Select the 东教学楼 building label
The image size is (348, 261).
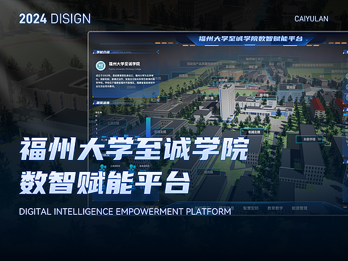(309, 139)
